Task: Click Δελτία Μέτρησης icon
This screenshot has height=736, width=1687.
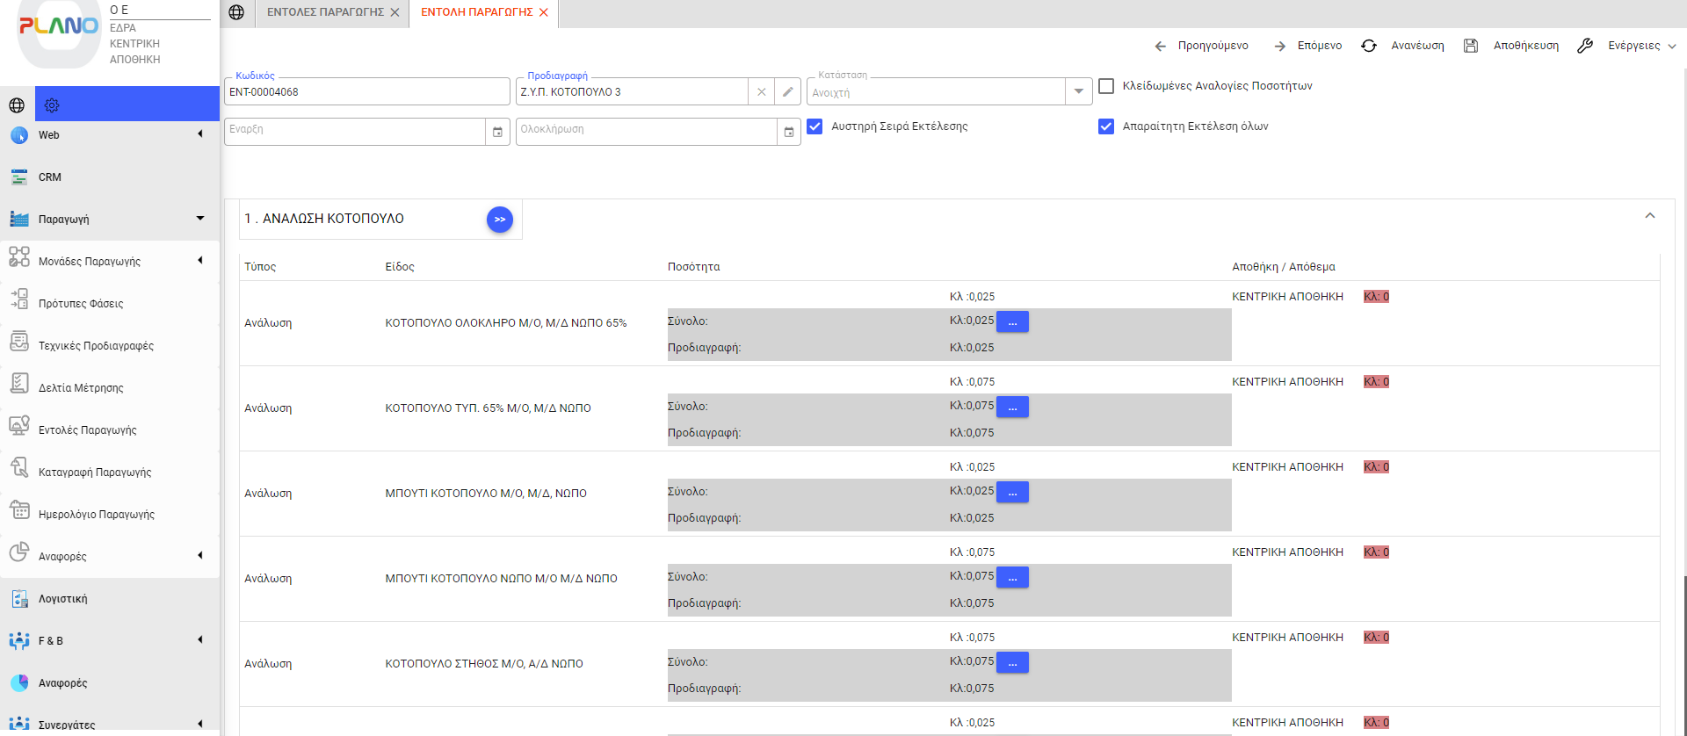Action: pyautogui.click(x=19, y=383)
